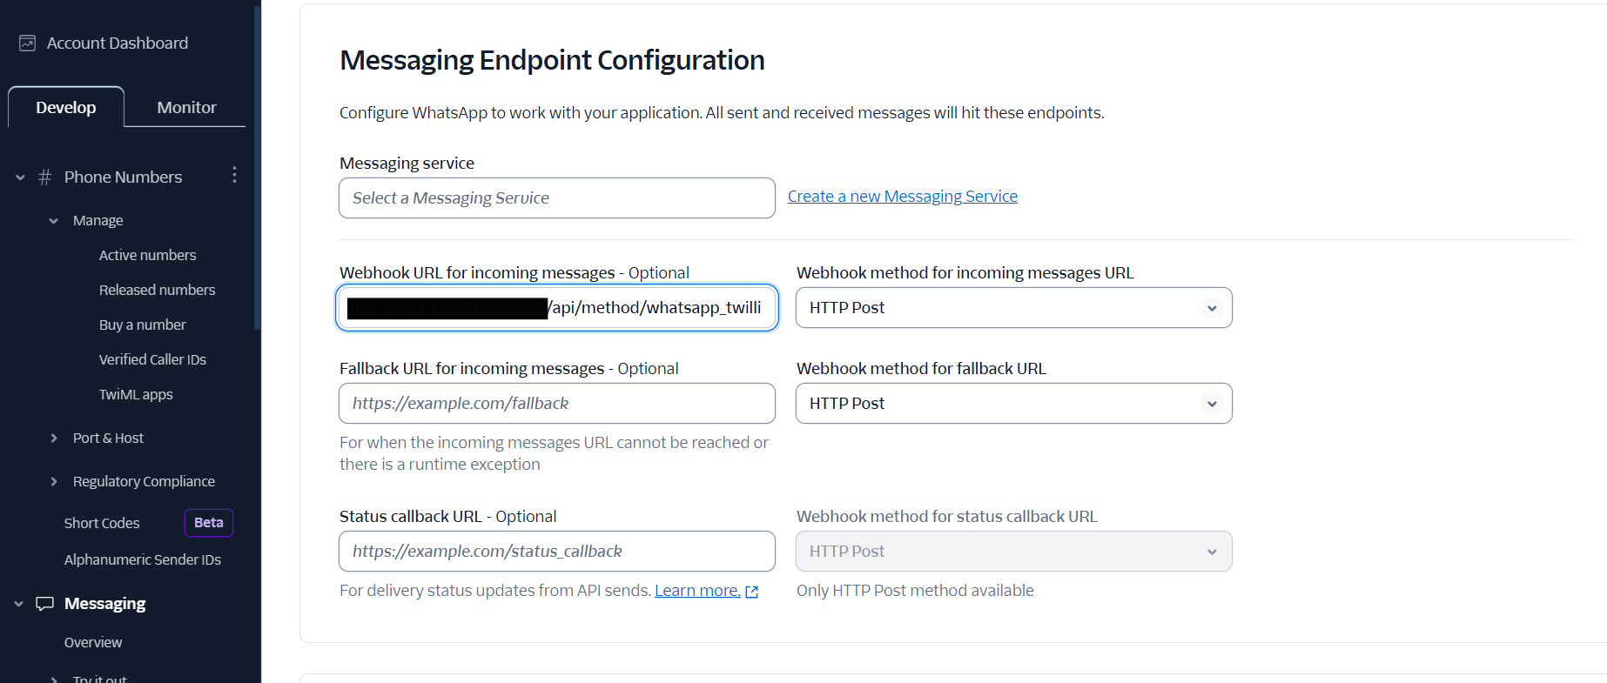This screenshot has height=683, width=1607.
Task: Open the Phone Numbers three-dot options menu
Action: pos(234,175)
